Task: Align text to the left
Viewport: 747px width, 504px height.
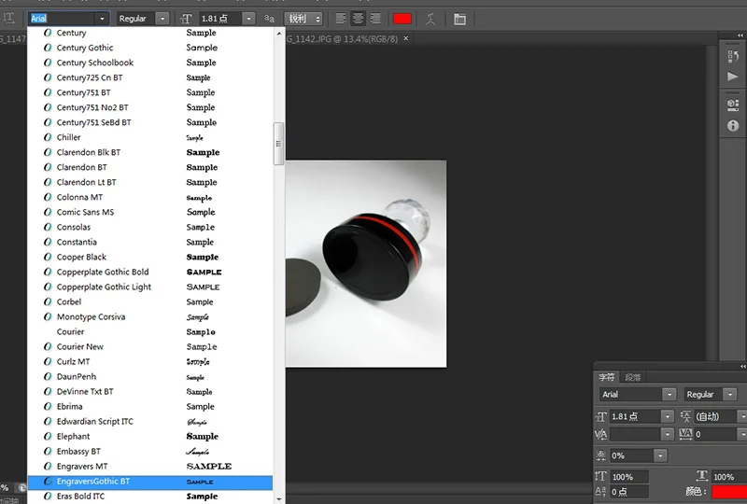Action: 341,19
